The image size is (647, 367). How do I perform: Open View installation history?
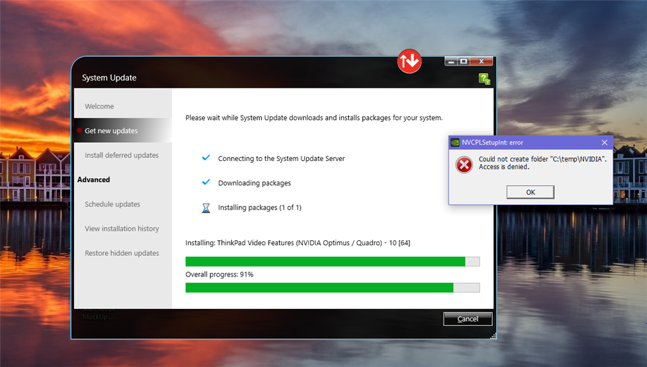tap(122, 229)
